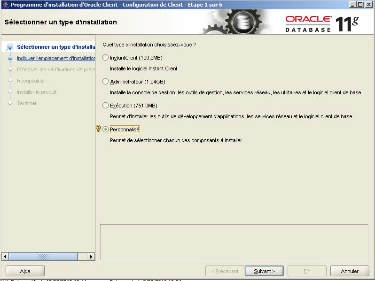Image resolution: width=375 pixels, height=281 pixels.
Task: Click the 'Sélectionner un type d'installation' header title
Action: 61,22
